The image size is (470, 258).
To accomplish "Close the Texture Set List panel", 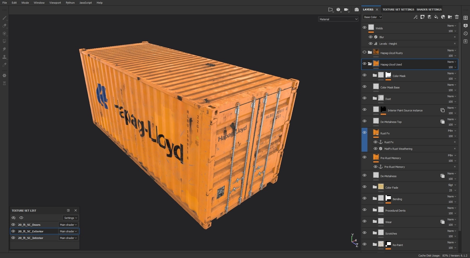I will tap(76, 210).
